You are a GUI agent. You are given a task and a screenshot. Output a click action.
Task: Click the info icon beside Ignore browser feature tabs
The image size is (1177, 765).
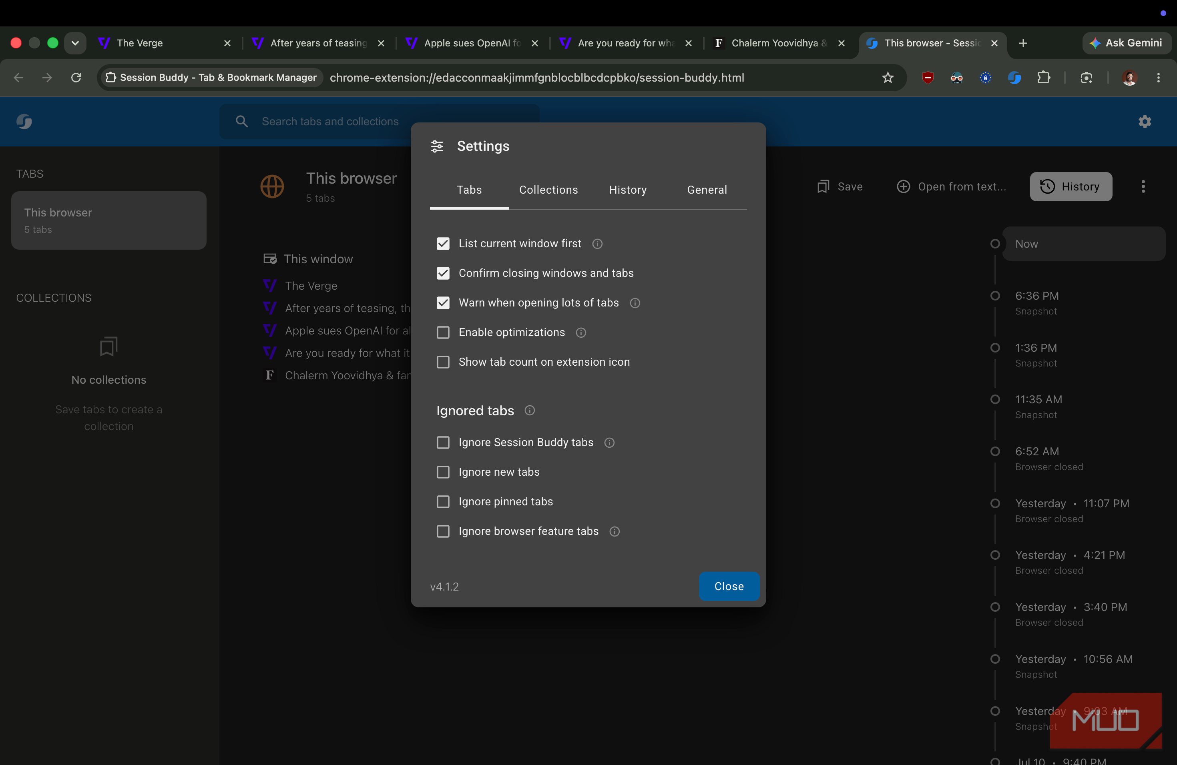615,531
